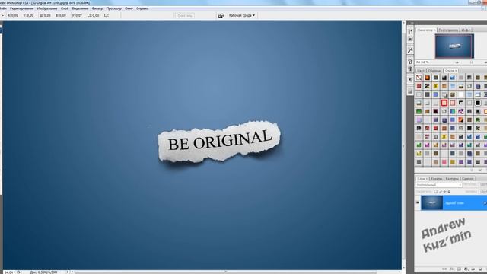Create a new group icon in Layers panel
This screenshot has height=274, width=487.
pos(473,269)
